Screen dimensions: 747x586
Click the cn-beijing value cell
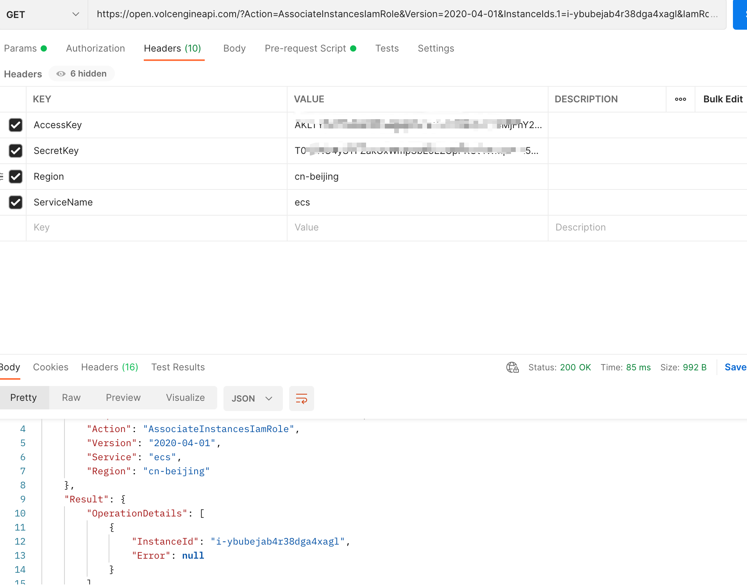[417, 177]
